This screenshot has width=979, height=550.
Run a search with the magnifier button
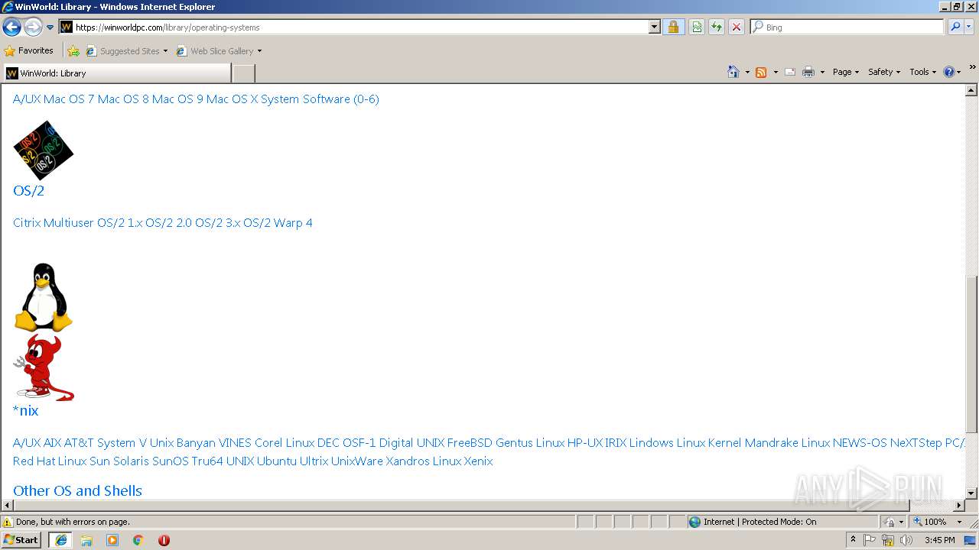[x=955, y=27]
